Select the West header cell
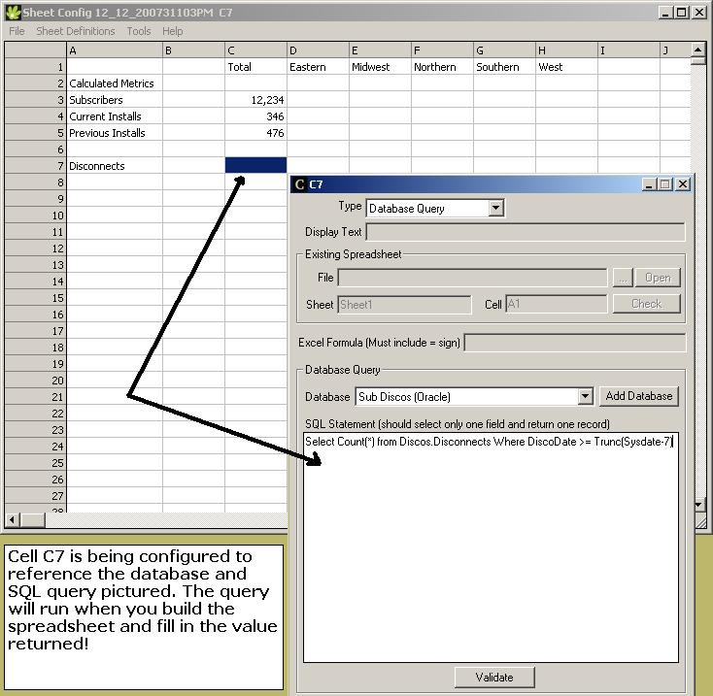 click(566, 67)
